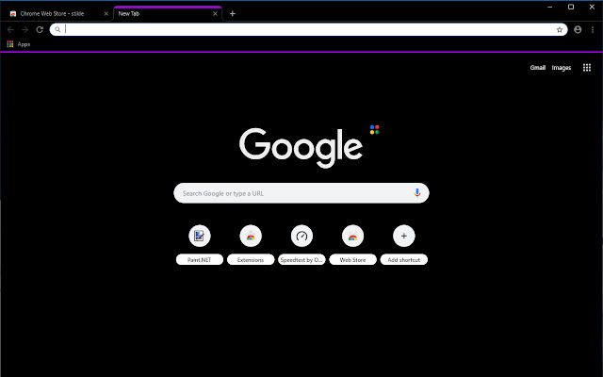Click the Extensions label
This screenshot has width=603, height=377.
click(x=251, y=260)
